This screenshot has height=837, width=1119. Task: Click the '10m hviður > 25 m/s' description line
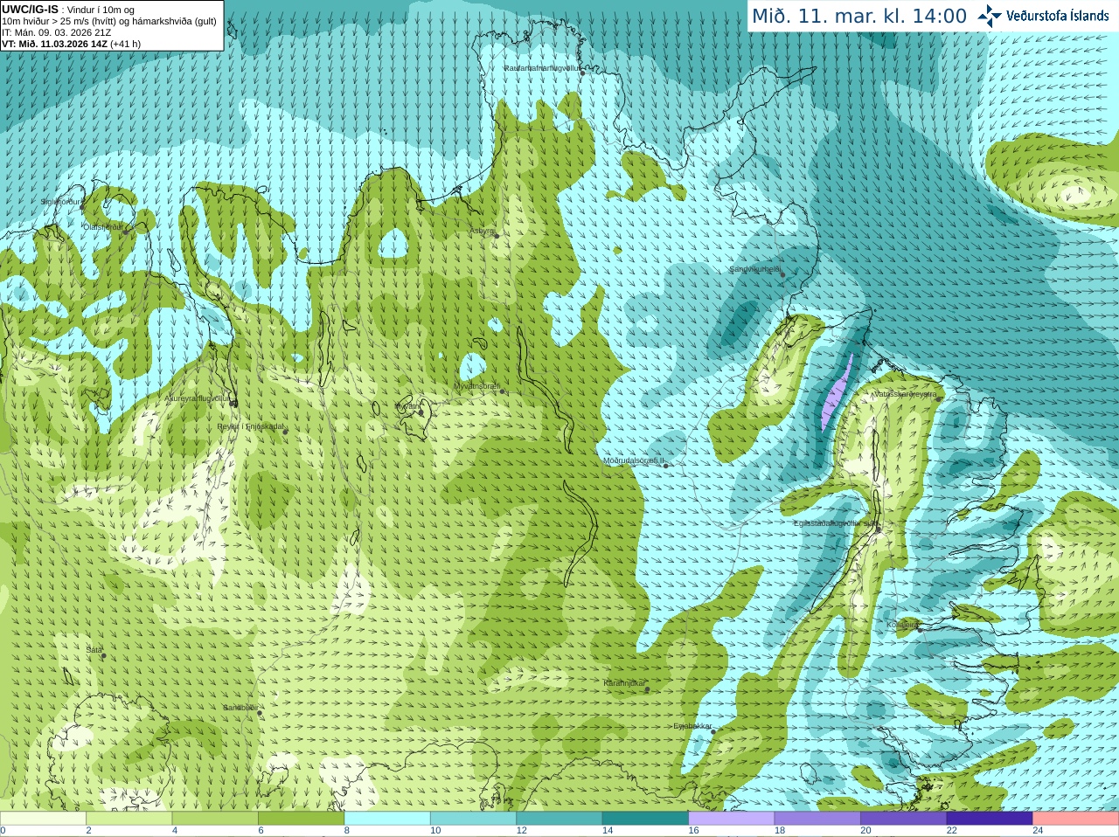(x=109, y=21)
